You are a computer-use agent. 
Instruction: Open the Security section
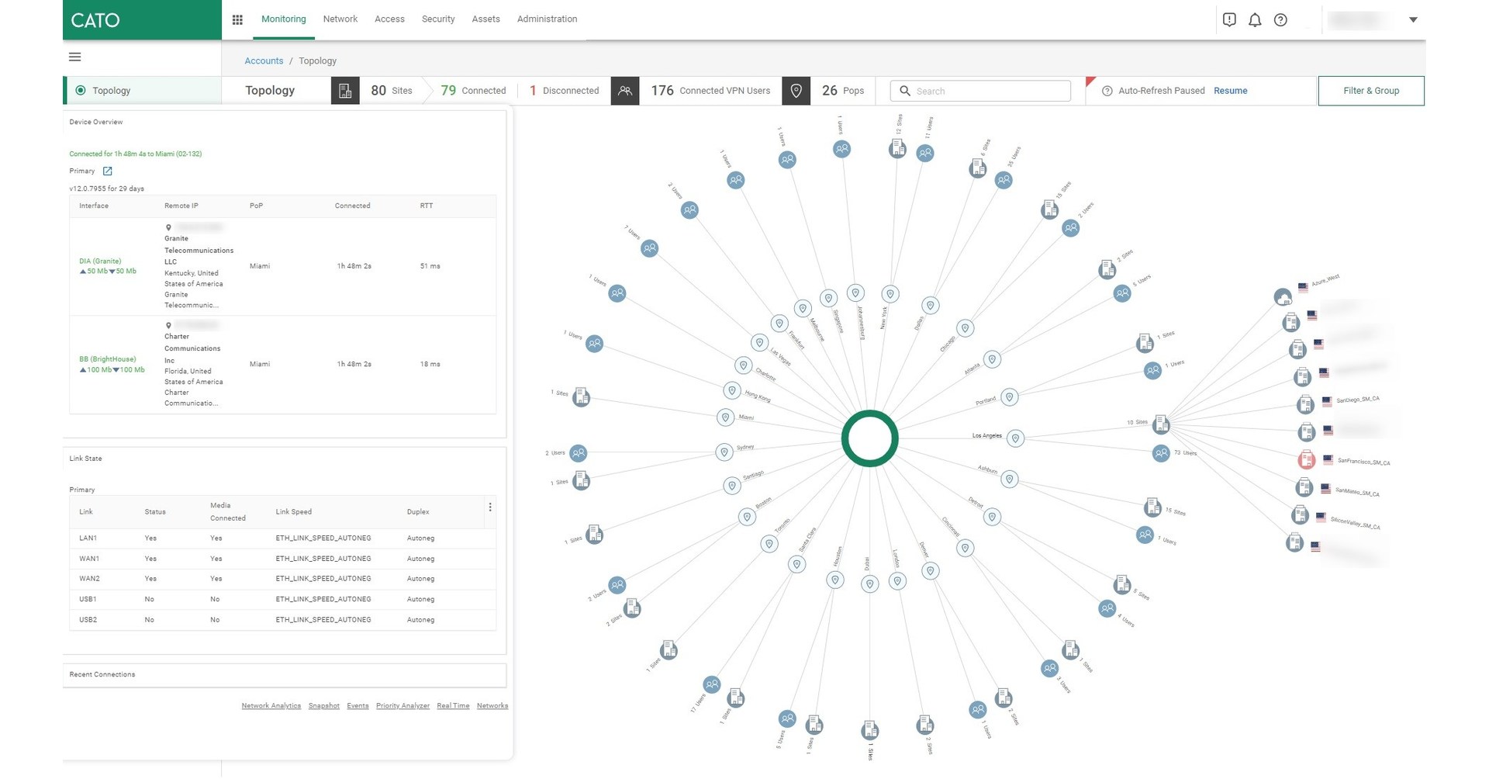(x=438, y=19)
